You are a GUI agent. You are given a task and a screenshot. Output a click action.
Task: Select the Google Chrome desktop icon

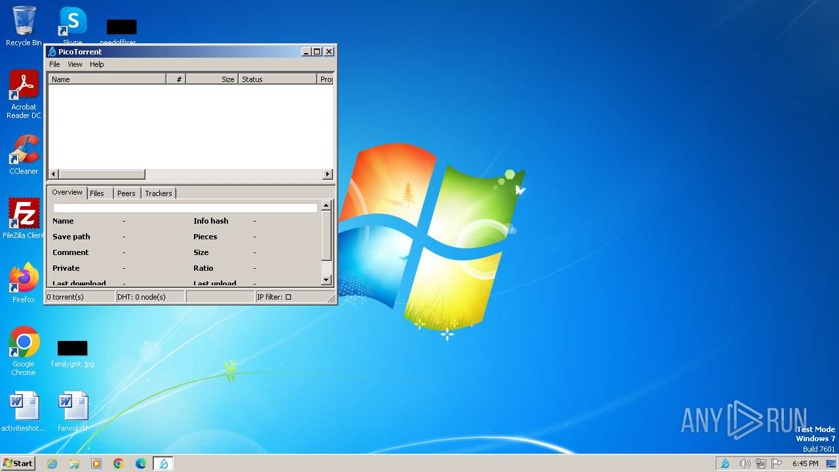click(x=24, y=351)
